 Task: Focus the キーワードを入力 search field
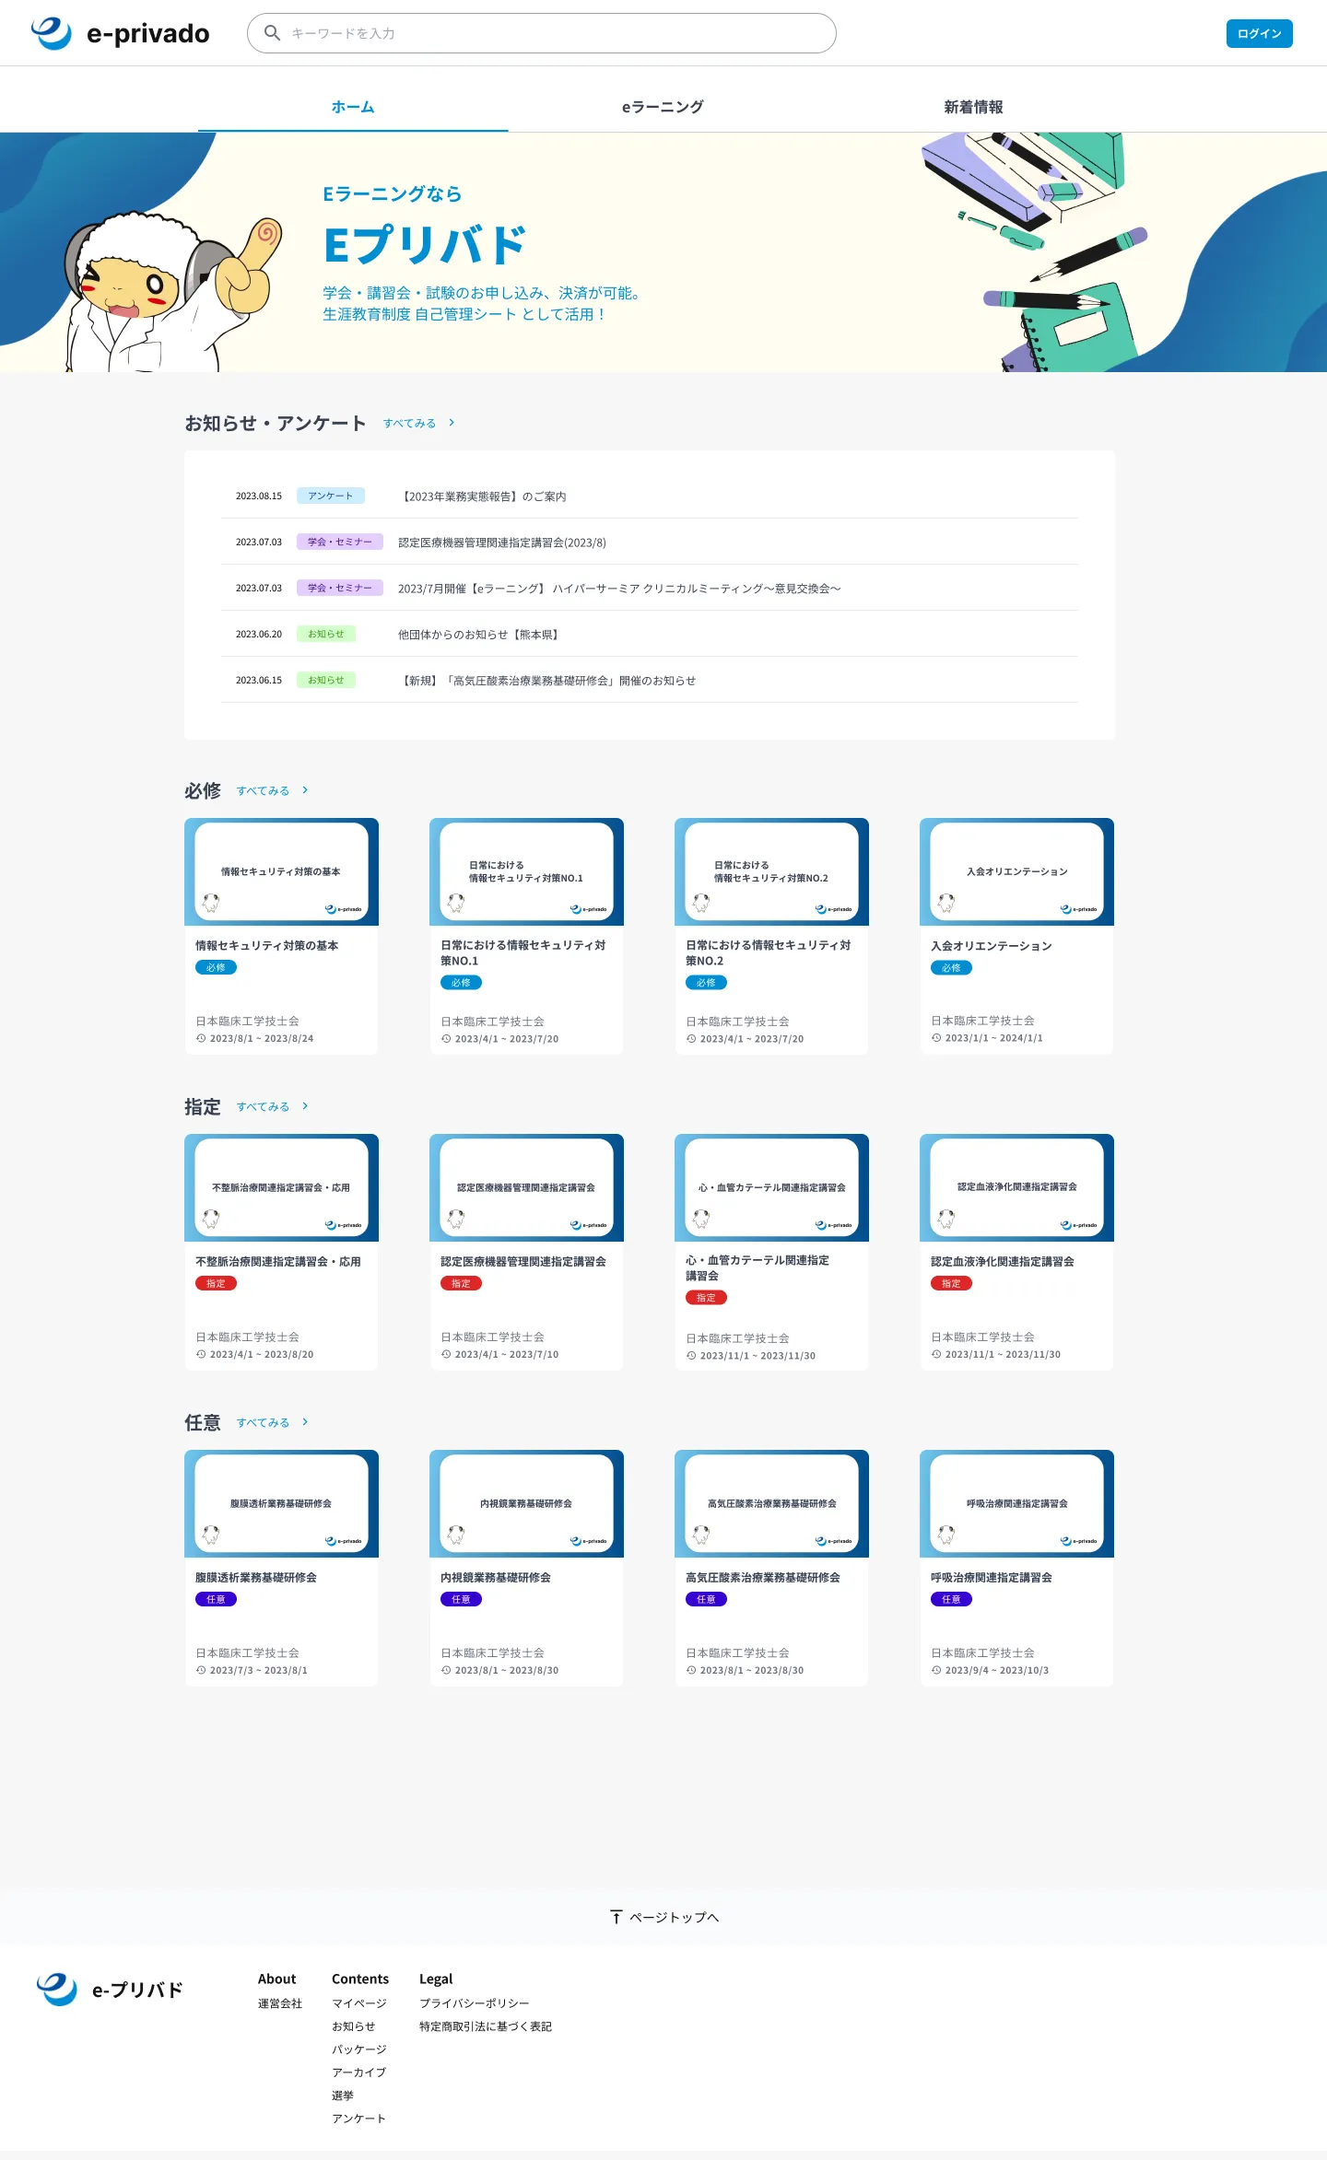pos(553,33)
